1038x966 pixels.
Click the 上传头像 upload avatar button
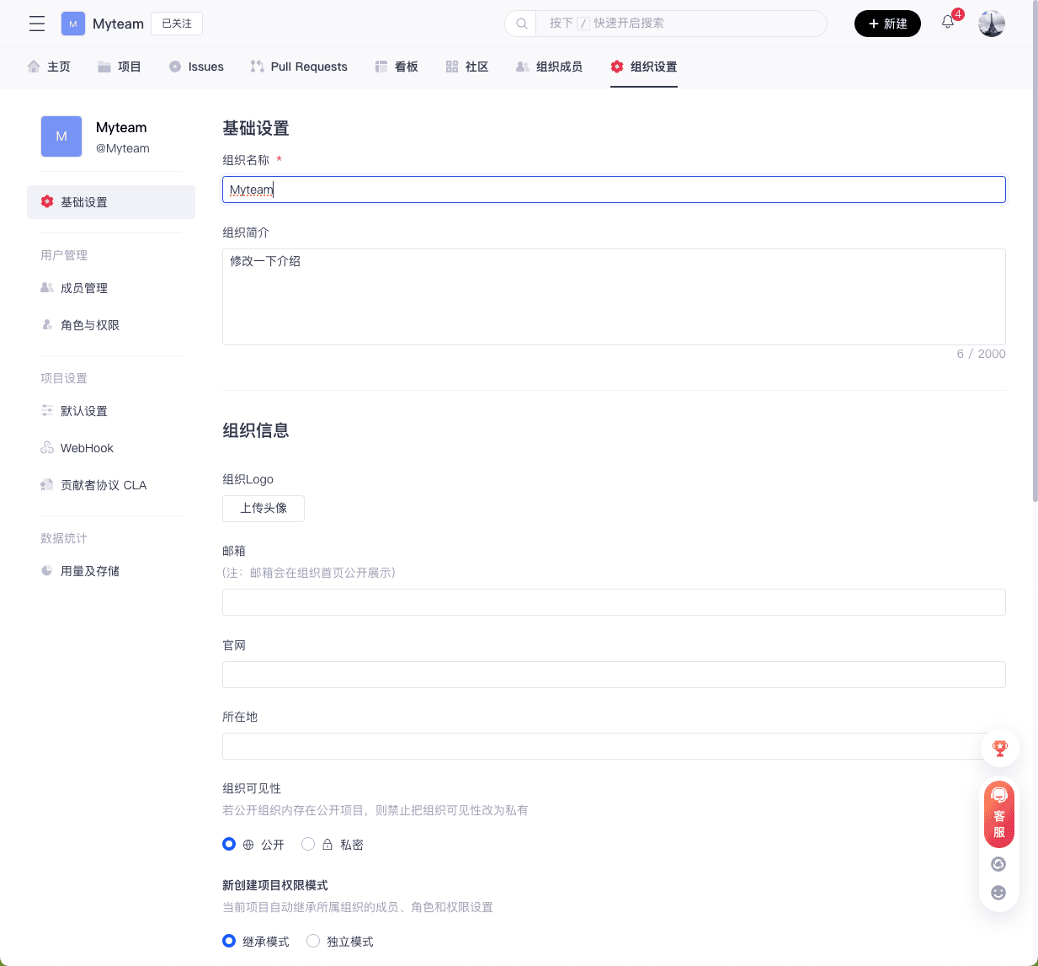pyautogui.click(x=263, y=508)
